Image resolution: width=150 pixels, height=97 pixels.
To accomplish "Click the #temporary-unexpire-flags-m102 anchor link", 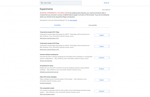I will coord(49,49).
